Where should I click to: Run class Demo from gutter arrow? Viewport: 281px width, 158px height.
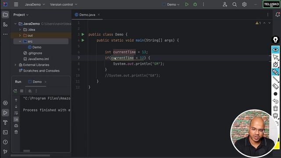83,34
